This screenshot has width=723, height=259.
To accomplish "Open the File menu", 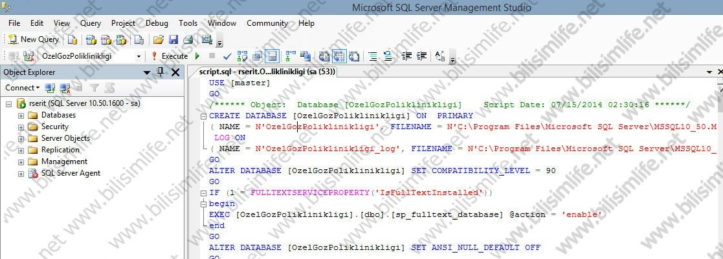I will 14,23.
